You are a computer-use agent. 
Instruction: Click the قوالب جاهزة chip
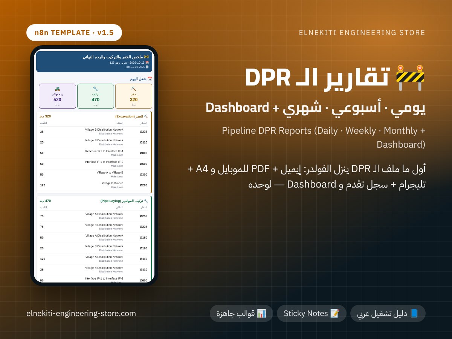241,313
